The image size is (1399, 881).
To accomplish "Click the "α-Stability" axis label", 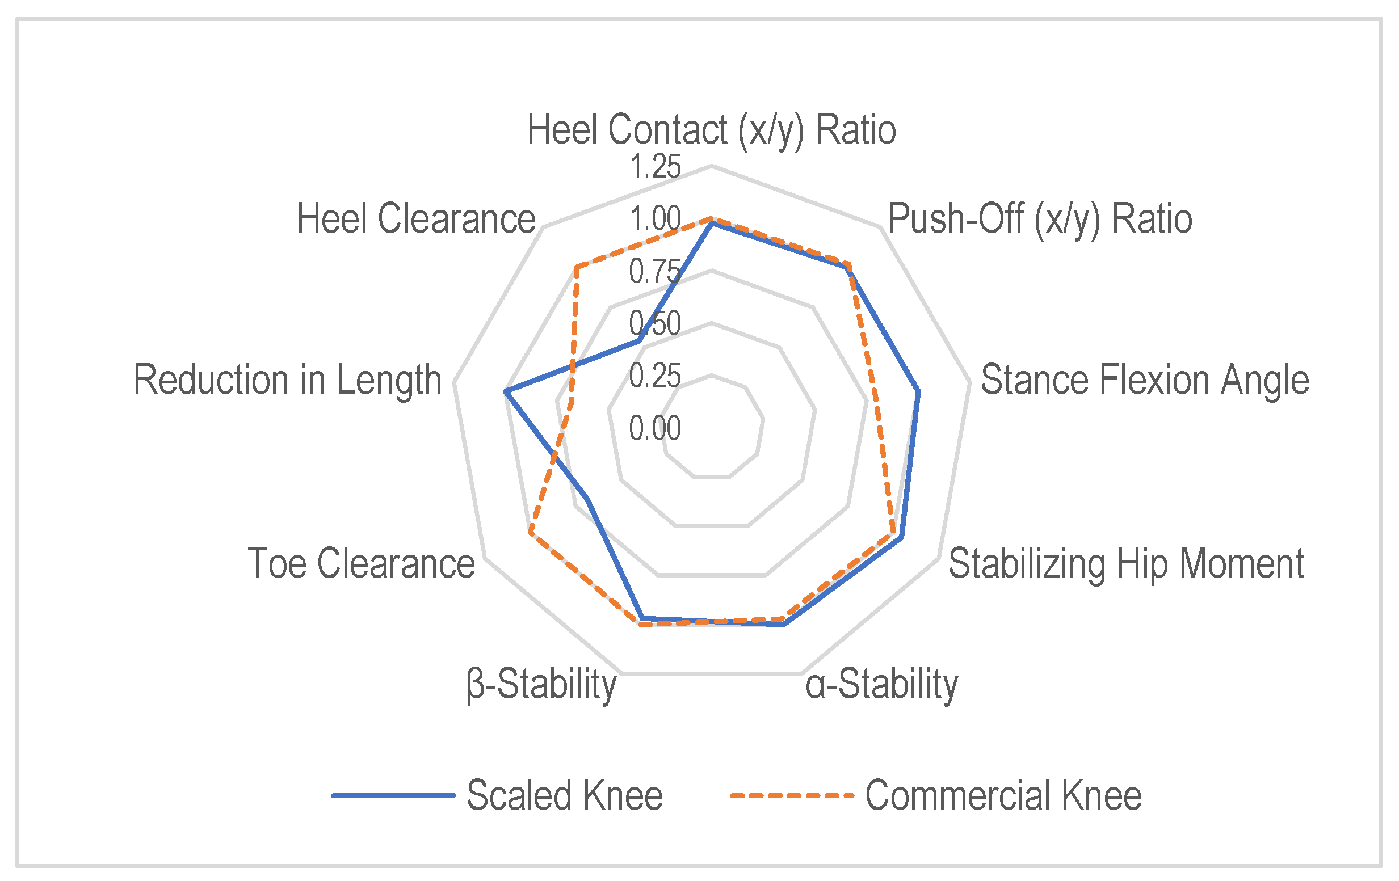I will point(881,684).
